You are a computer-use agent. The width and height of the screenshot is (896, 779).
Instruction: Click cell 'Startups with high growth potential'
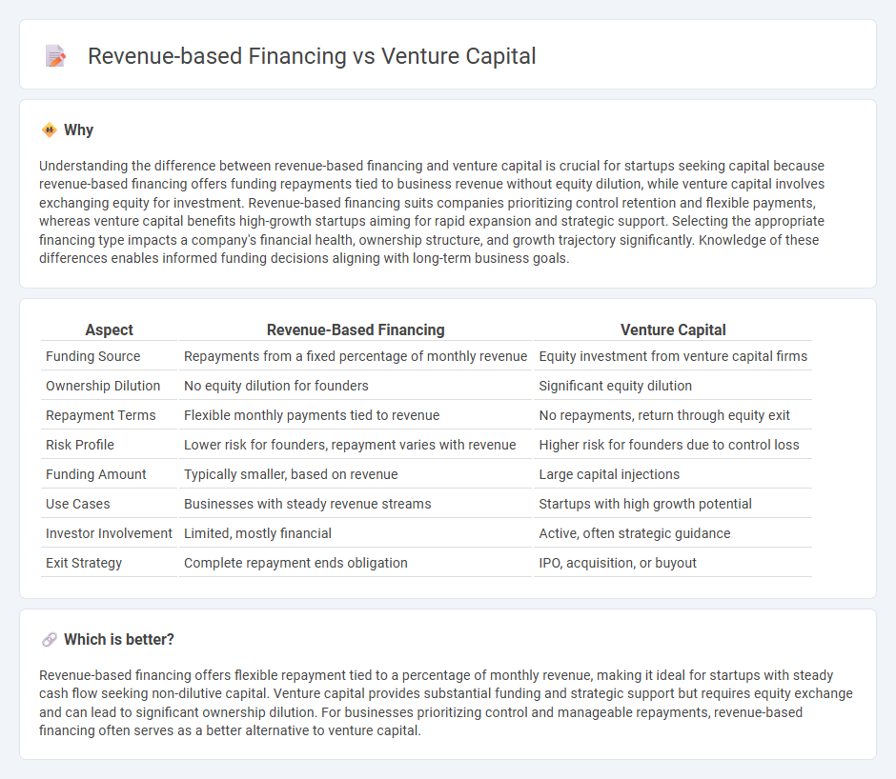[673, 505]
